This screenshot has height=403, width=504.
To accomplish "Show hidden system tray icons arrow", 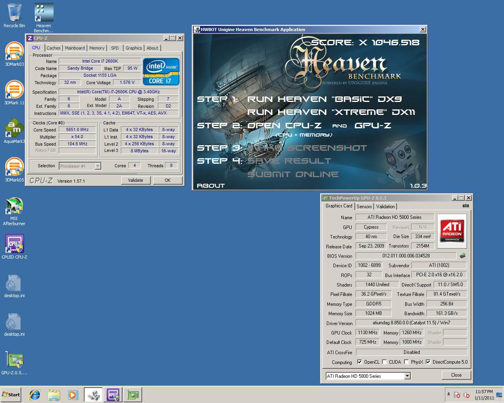I will pos(448,394).
